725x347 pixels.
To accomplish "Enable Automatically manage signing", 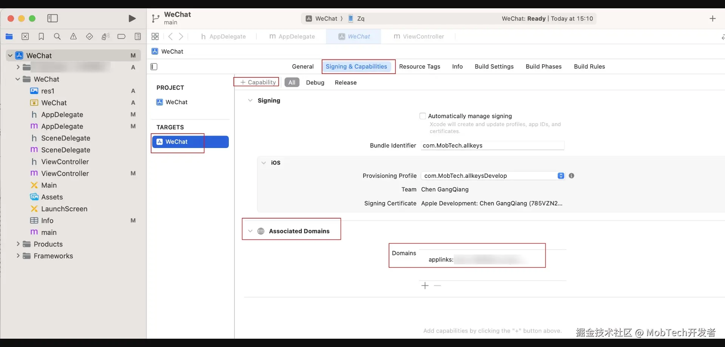I will click(x=423, y=116).
